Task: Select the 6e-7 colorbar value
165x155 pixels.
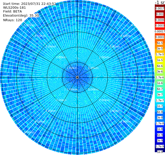Action: click(160, 89)
